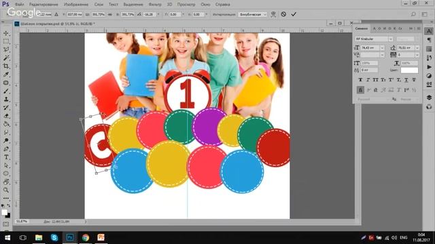The image size is (435, 244).
Task: Open the Swatches grid panel icon
Action: click(x=429, y=49)
